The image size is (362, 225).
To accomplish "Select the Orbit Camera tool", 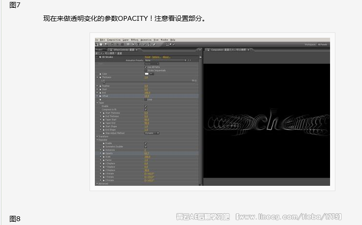I will tap(117, 45).
